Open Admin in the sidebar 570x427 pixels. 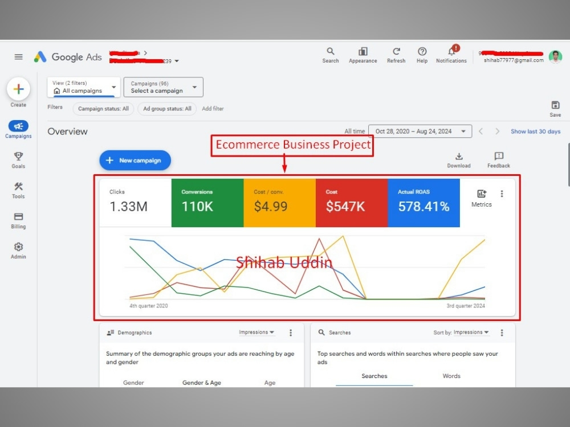coord(18,251)
